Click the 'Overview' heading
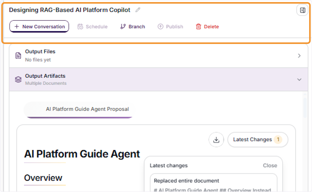Screen dimensions: 312x192 tap(43, 178)
